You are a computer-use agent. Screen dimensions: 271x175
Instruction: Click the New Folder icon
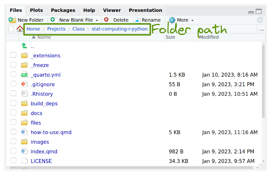click(x=12, y=20)
